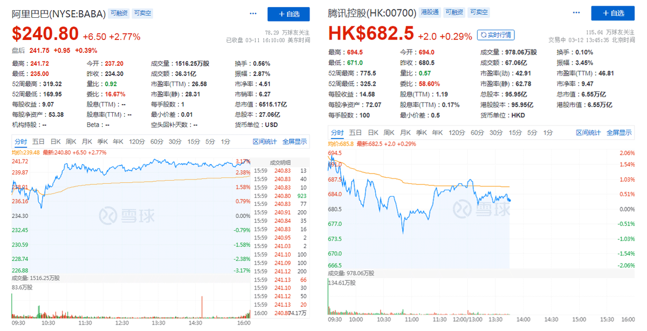Image resolution: width=647 pixels, height=331 pixels.
Task: Switch Alibaba chart to 年K
Action: click(x=118, y=142)
